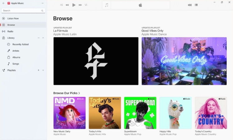The image size is (233, 140).
Task: Skip to the next track
Action: 80,5
